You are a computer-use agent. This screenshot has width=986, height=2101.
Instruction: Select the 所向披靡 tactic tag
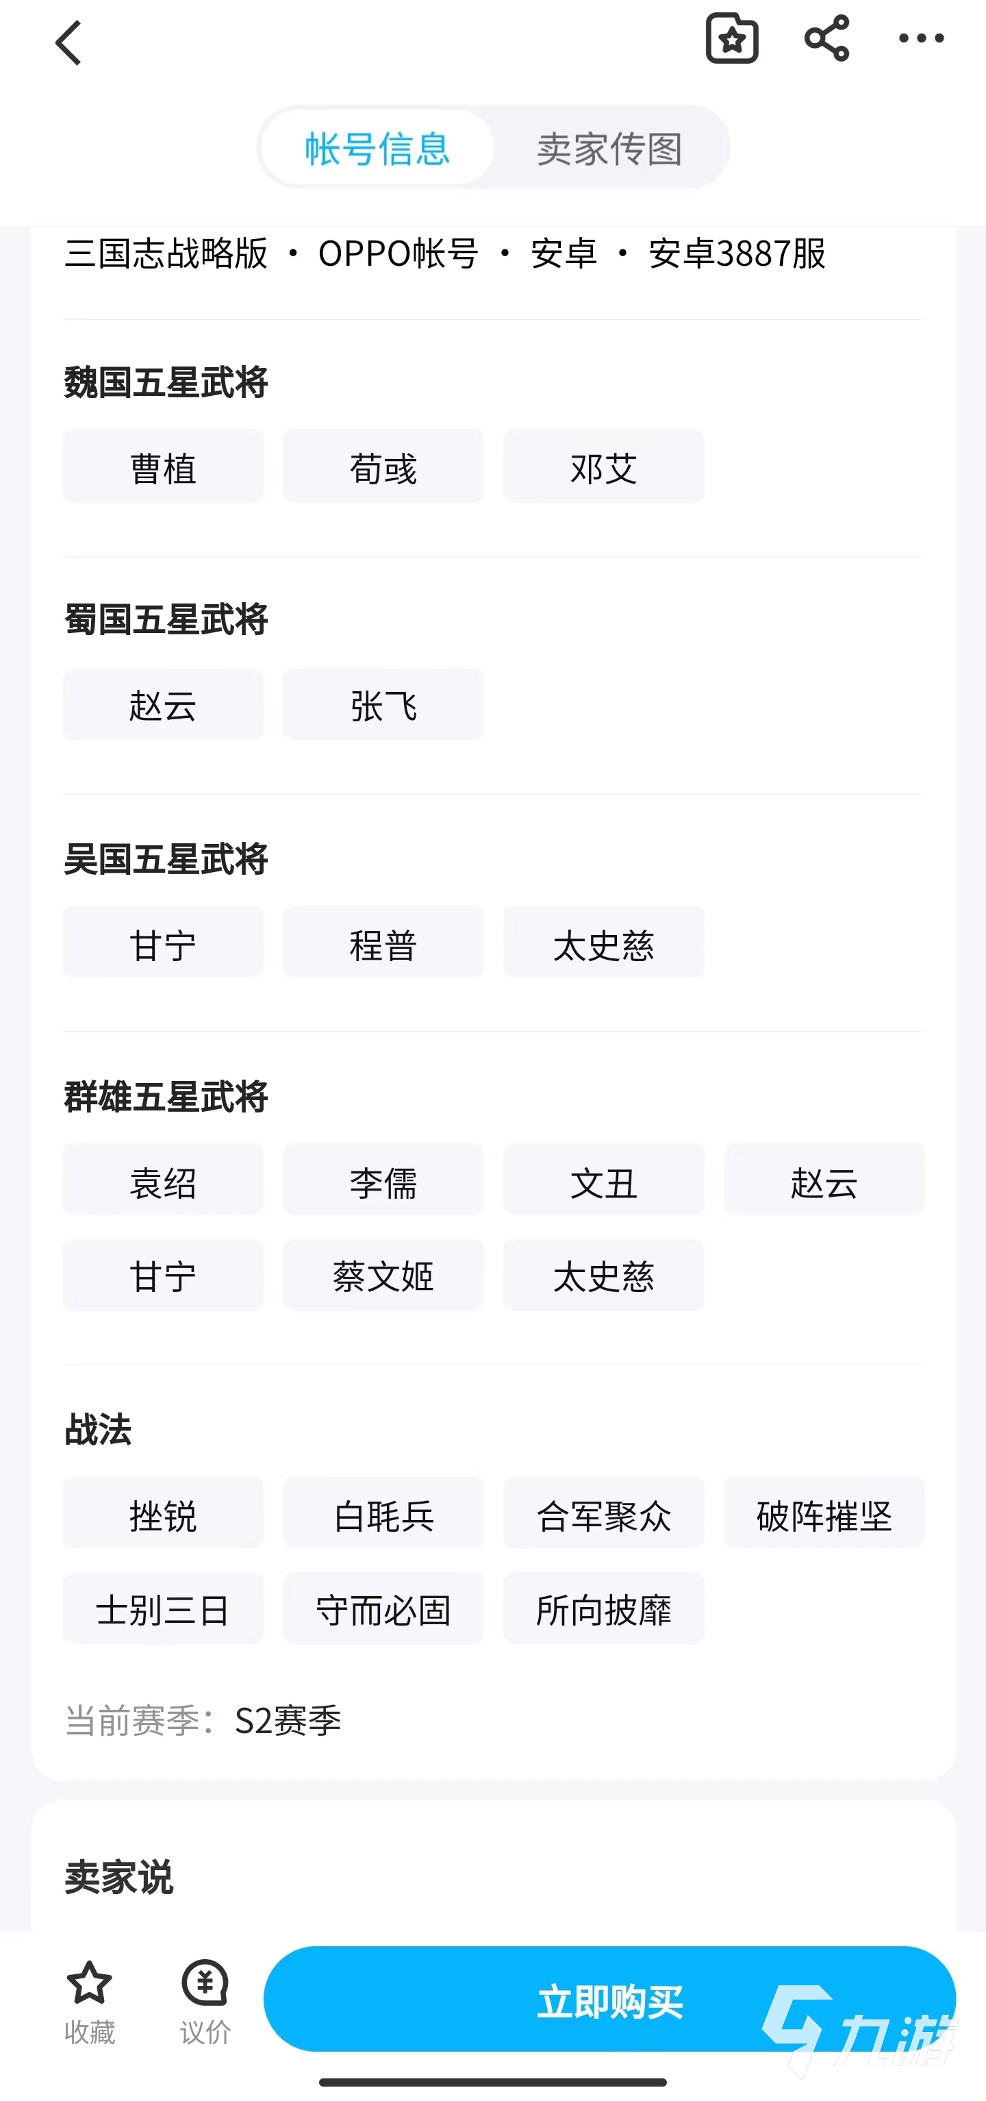603,1608
